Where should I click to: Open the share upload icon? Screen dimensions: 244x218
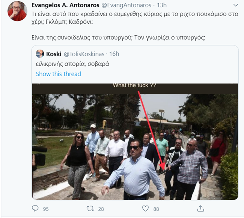[x=200, y=209]
